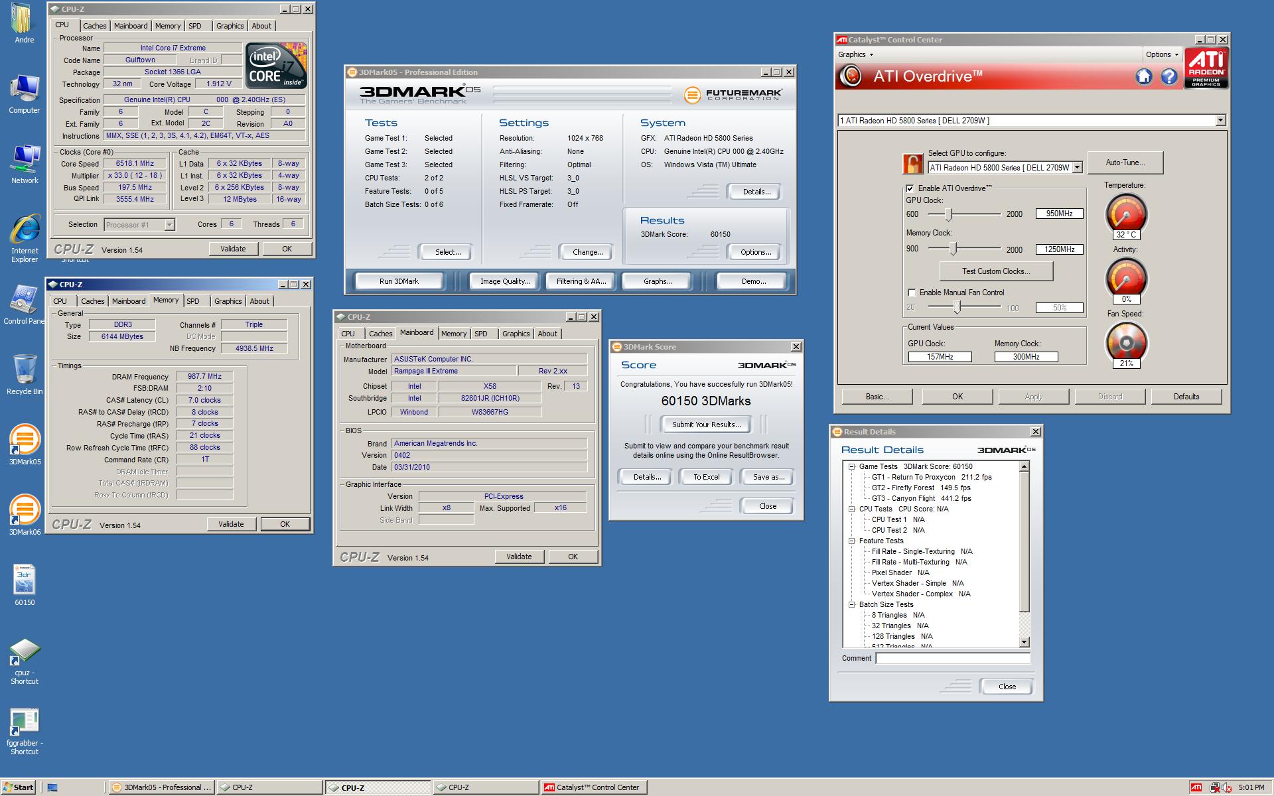This screenshot has width=1274, height=796.
Task: Launch 3DMark06 desktop shortcut
Action: [25, 513]
